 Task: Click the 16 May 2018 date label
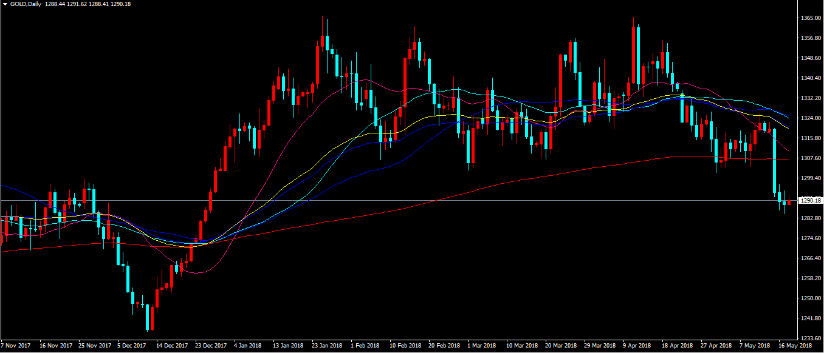click(795, 346)
